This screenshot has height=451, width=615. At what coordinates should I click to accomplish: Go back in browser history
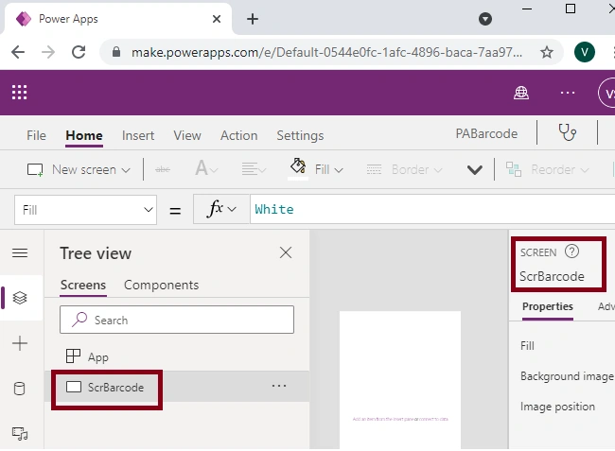[18, 52]
